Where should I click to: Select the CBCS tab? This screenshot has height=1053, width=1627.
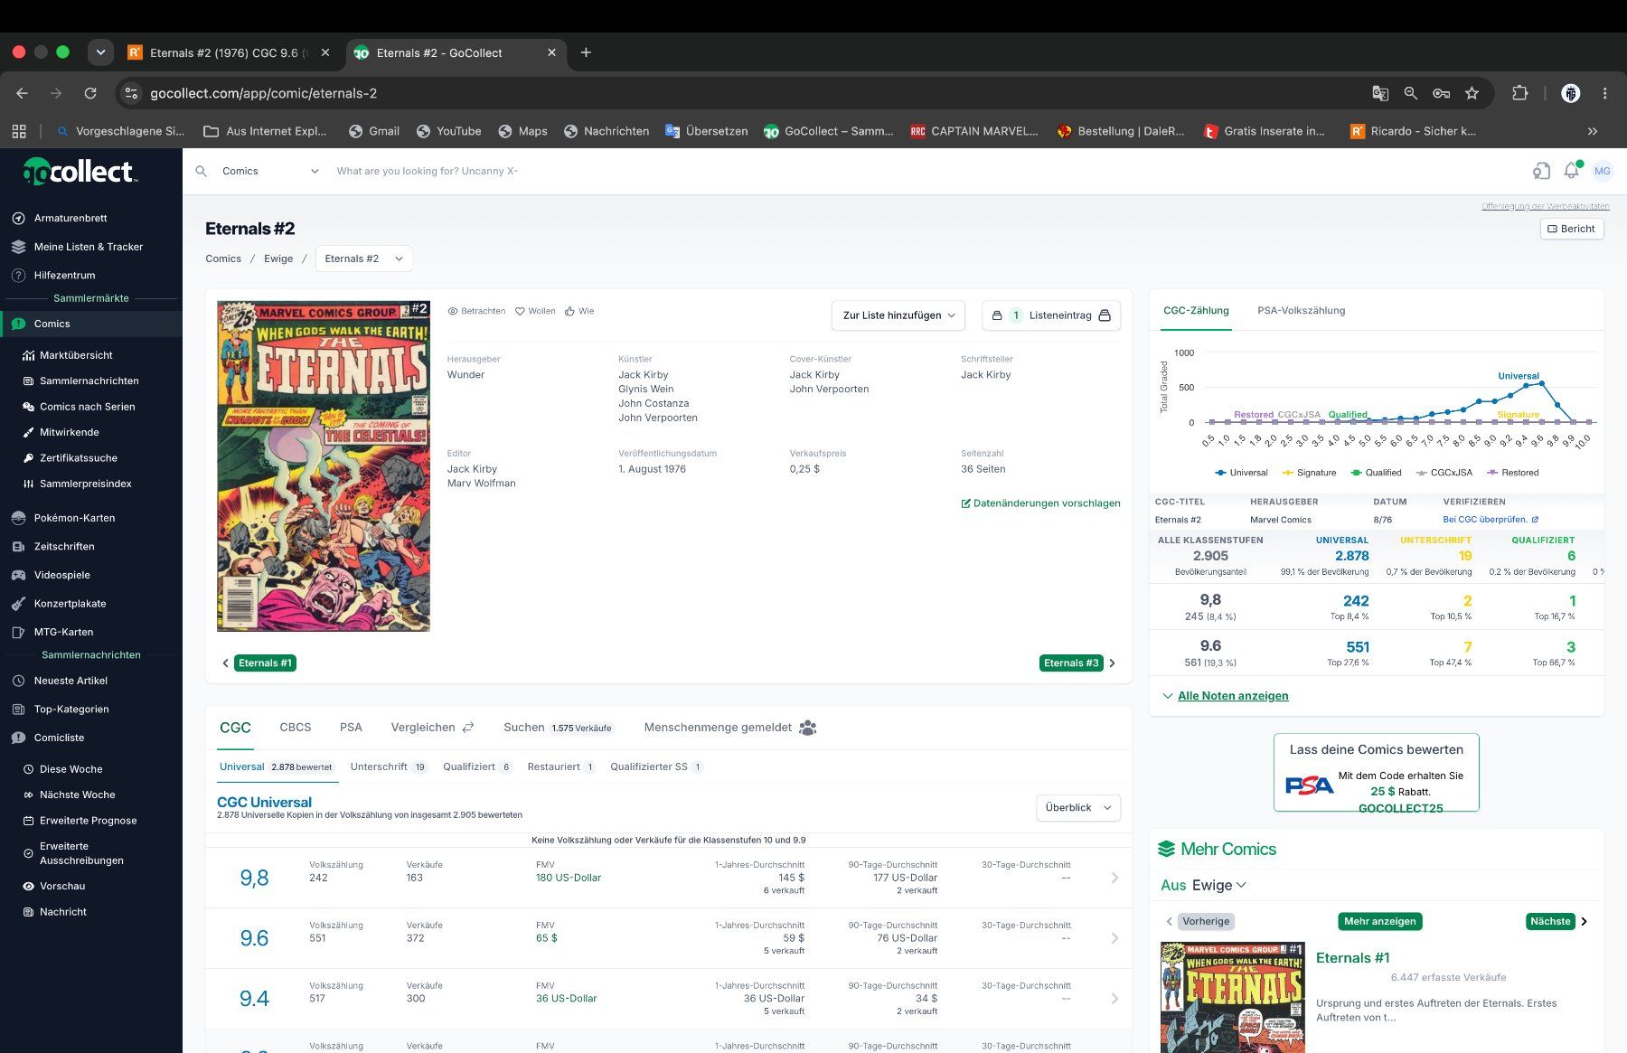(296, 728)
